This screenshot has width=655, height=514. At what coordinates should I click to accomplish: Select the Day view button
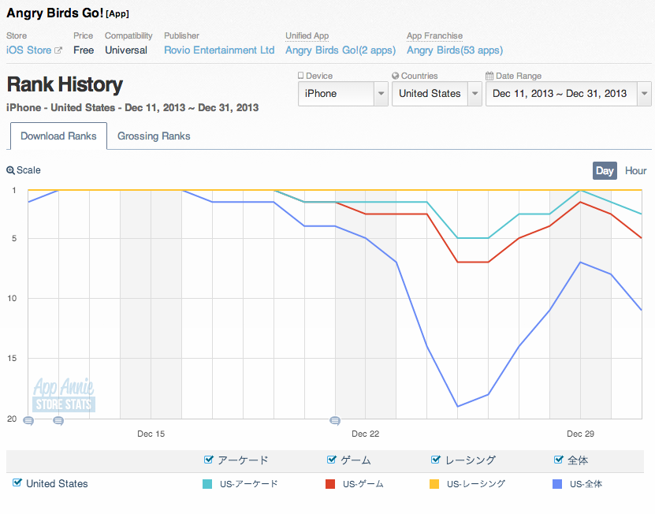click(605, 171)
